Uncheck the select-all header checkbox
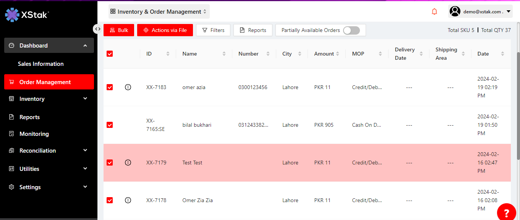Screen dimensions: 520x220 tap(110, 54)
